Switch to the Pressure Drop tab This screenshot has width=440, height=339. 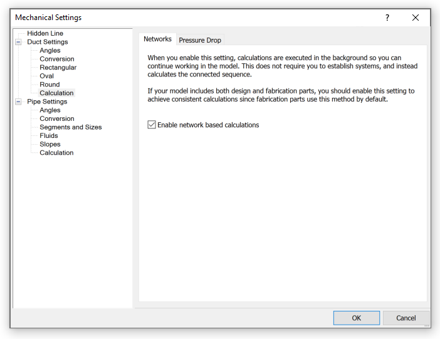(200, 40)
